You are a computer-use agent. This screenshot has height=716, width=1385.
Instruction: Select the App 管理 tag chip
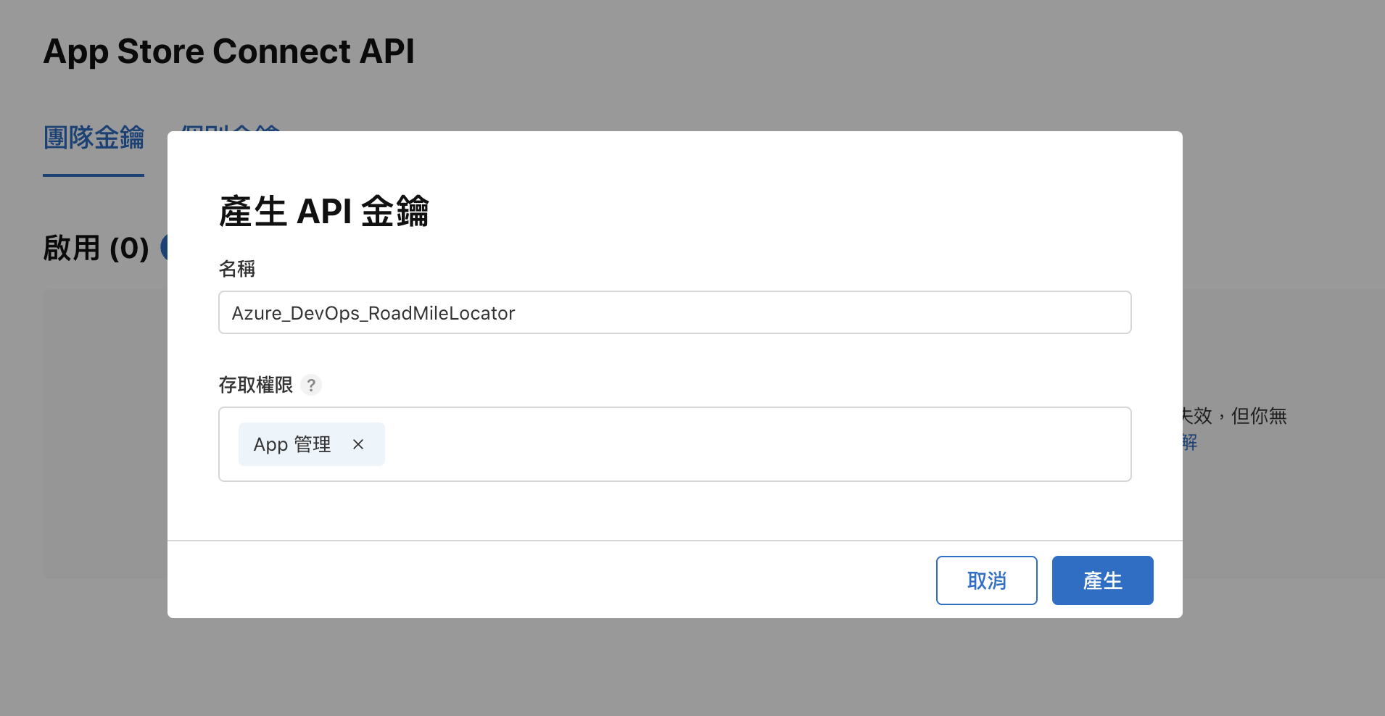[292, 444]
